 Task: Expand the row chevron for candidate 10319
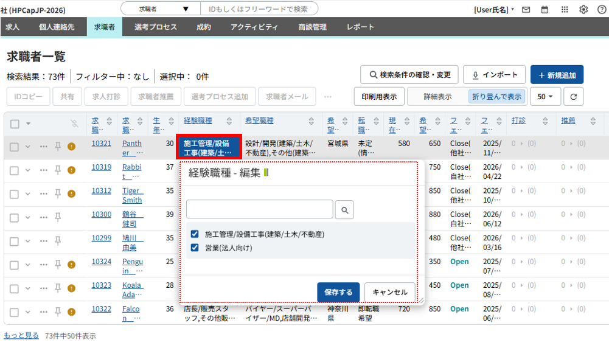point(28,170)
